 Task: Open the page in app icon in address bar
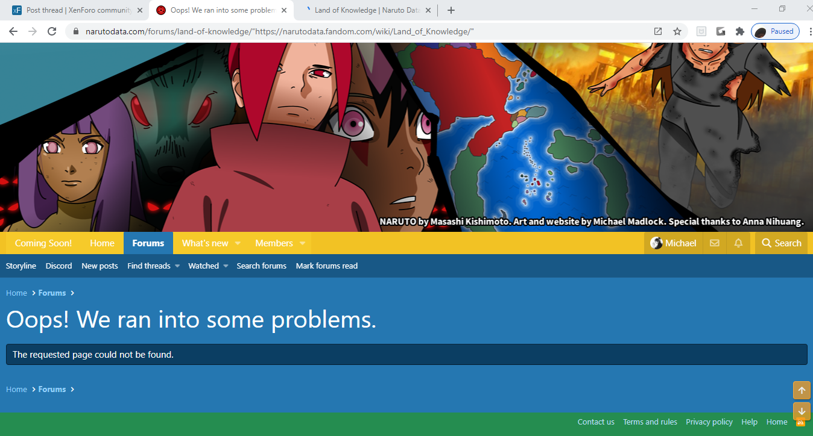pyautogui.click(x=658, y=31)
